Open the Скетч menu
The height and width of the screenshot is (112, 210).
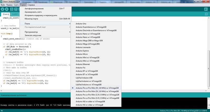pos(16,5)
